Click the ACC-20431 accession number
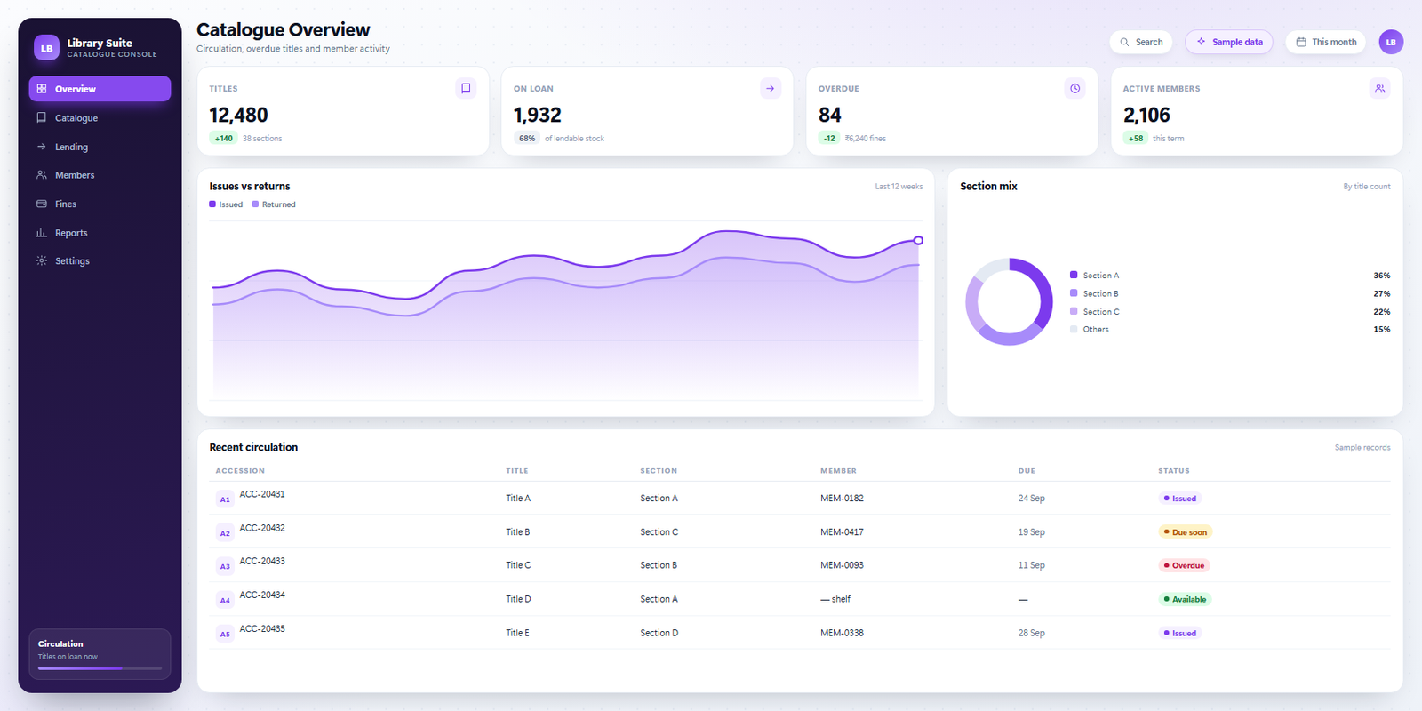The height and width of the screenshot is (711, 1422). pyautogui.click(x=262, y=494)
